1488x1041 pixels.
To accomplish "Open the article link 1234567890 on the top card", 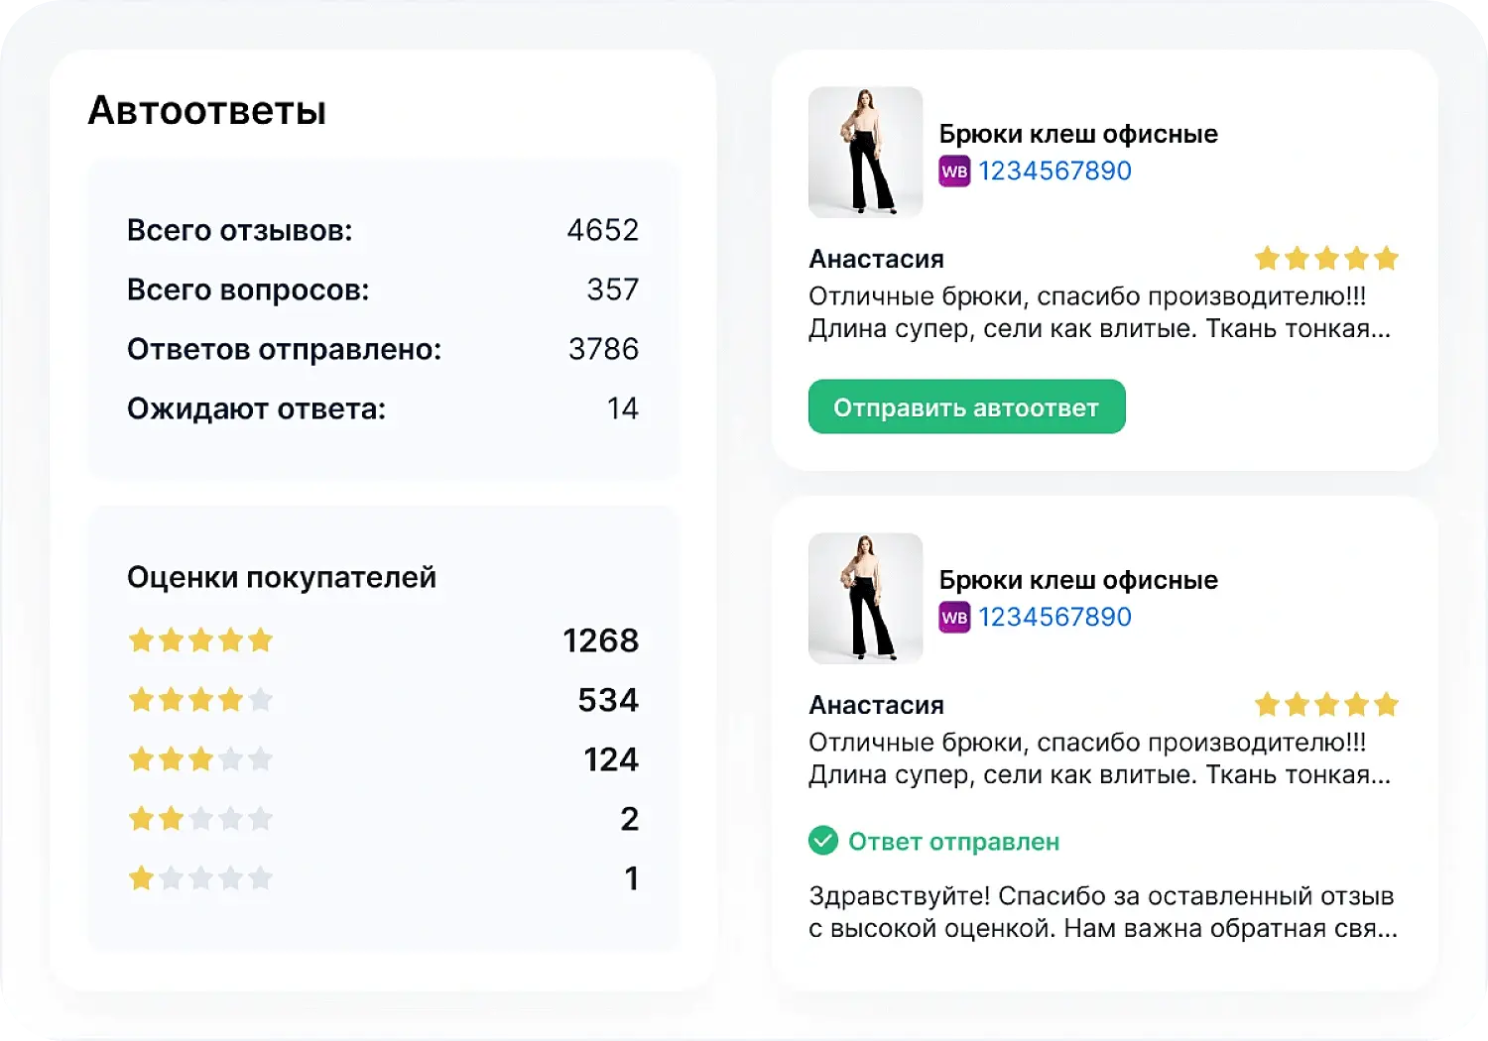I will tap(1054, 171).
